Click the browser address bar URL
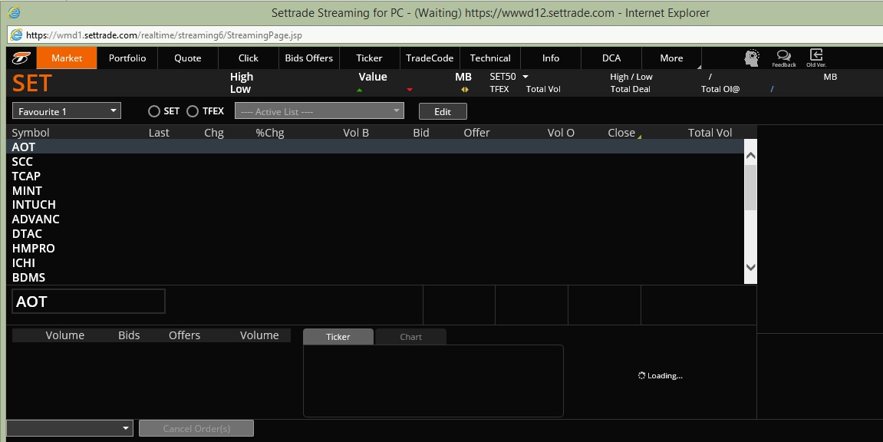 coord(164,35)
